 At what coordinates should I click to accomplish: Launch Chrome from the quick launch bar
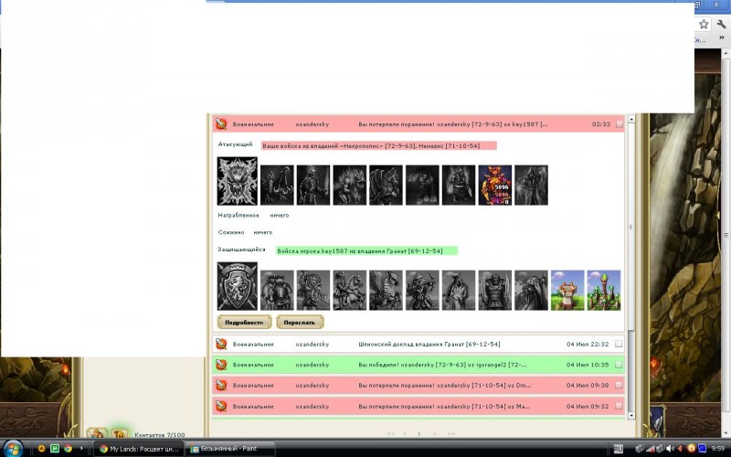pos(68,449)
